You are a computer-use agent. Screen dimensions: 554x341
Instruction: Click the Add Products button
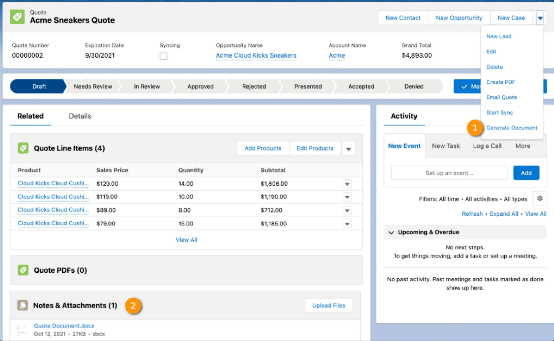tap(263, 148)
